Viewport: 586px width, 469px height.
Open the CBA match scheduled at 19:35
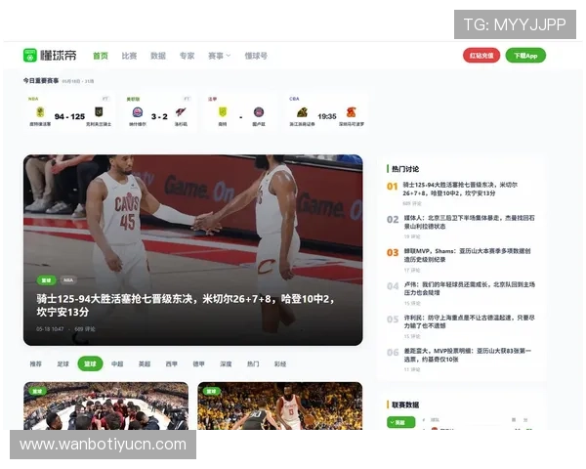click(326, 112)
